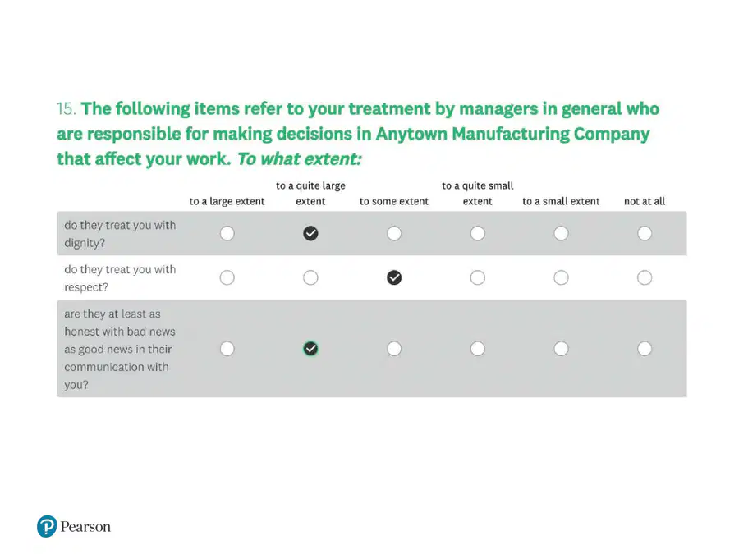
Task: Click checked 'quite large extent' honesty option
Action: click(x=310, y=349)
